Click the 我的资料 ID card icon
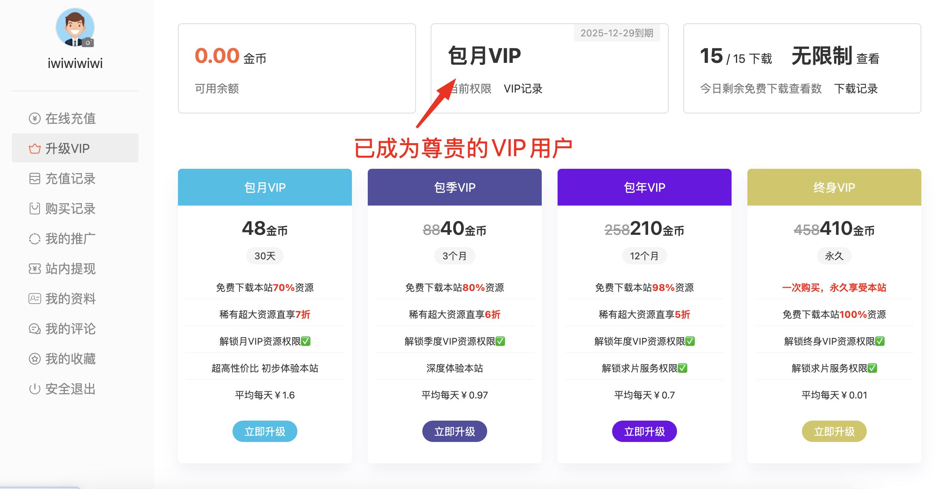Screen dimensions: 936x489 pyautogui.click(x=35, y=298)
